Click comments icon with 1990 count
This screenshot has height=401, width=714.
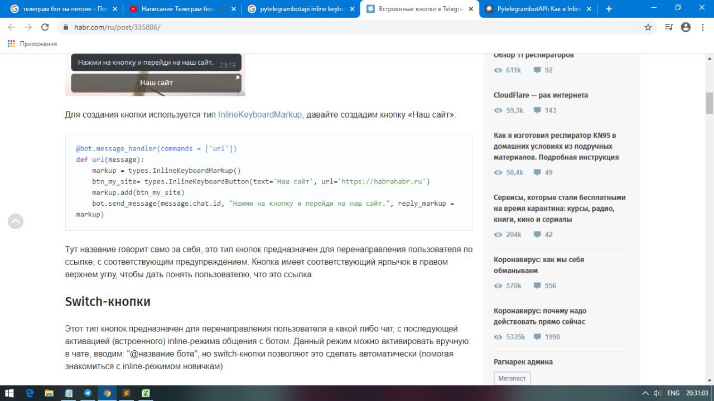point(537,337)
